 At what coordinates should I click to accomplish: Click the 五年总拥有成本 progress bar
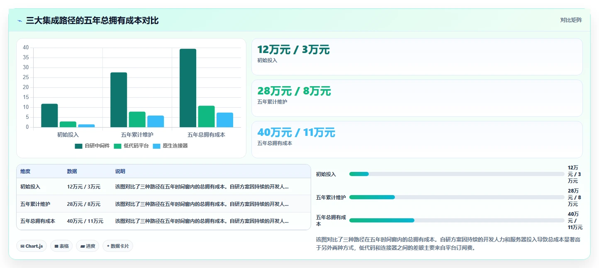point(457,220)
